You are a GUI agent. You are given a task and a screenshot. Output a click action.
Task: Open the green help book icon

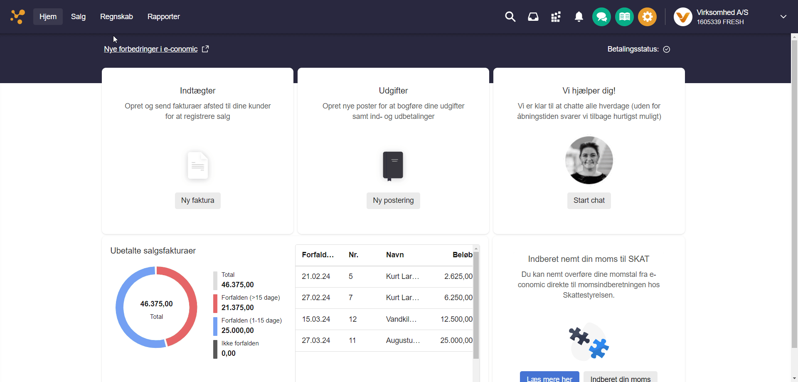624,17
